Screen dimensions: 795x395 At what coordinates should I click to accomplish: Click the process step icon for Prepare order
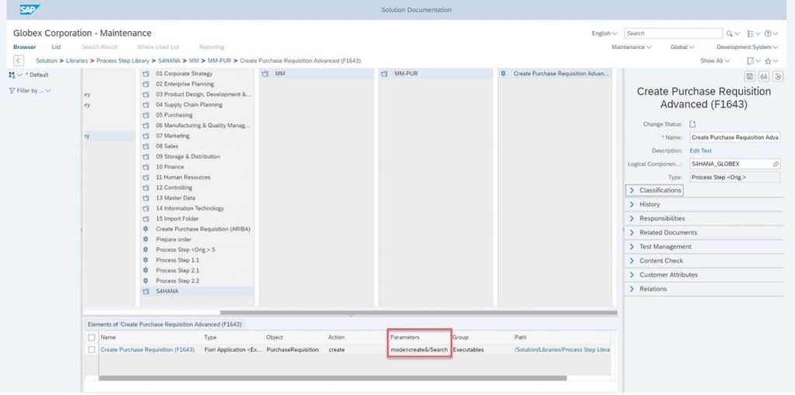[x=146, y=239]
